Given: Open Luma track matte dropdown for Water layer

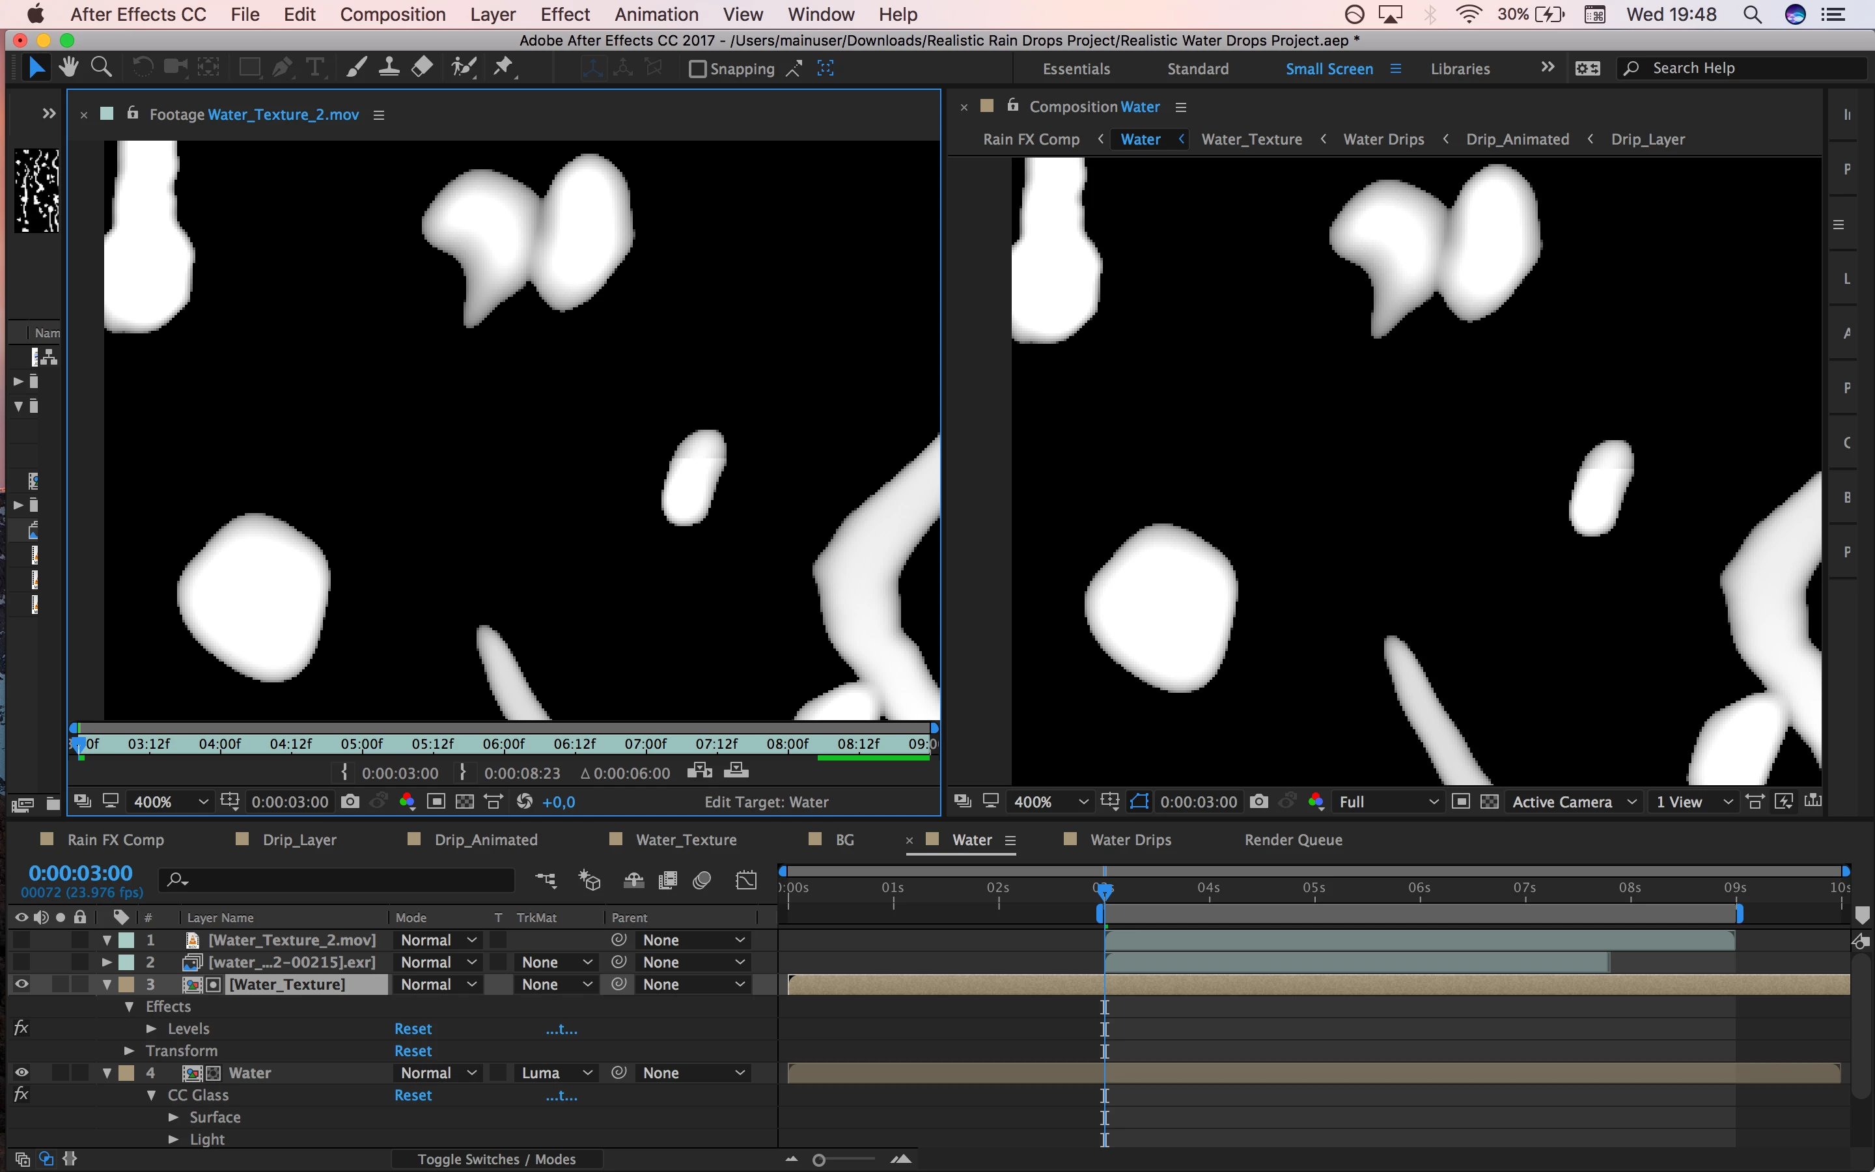Looking at the screenshot, I should tap(556, 1073).
